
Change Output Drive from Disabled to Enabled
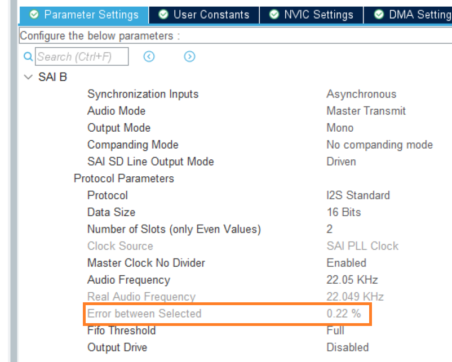tap(348, 348)
